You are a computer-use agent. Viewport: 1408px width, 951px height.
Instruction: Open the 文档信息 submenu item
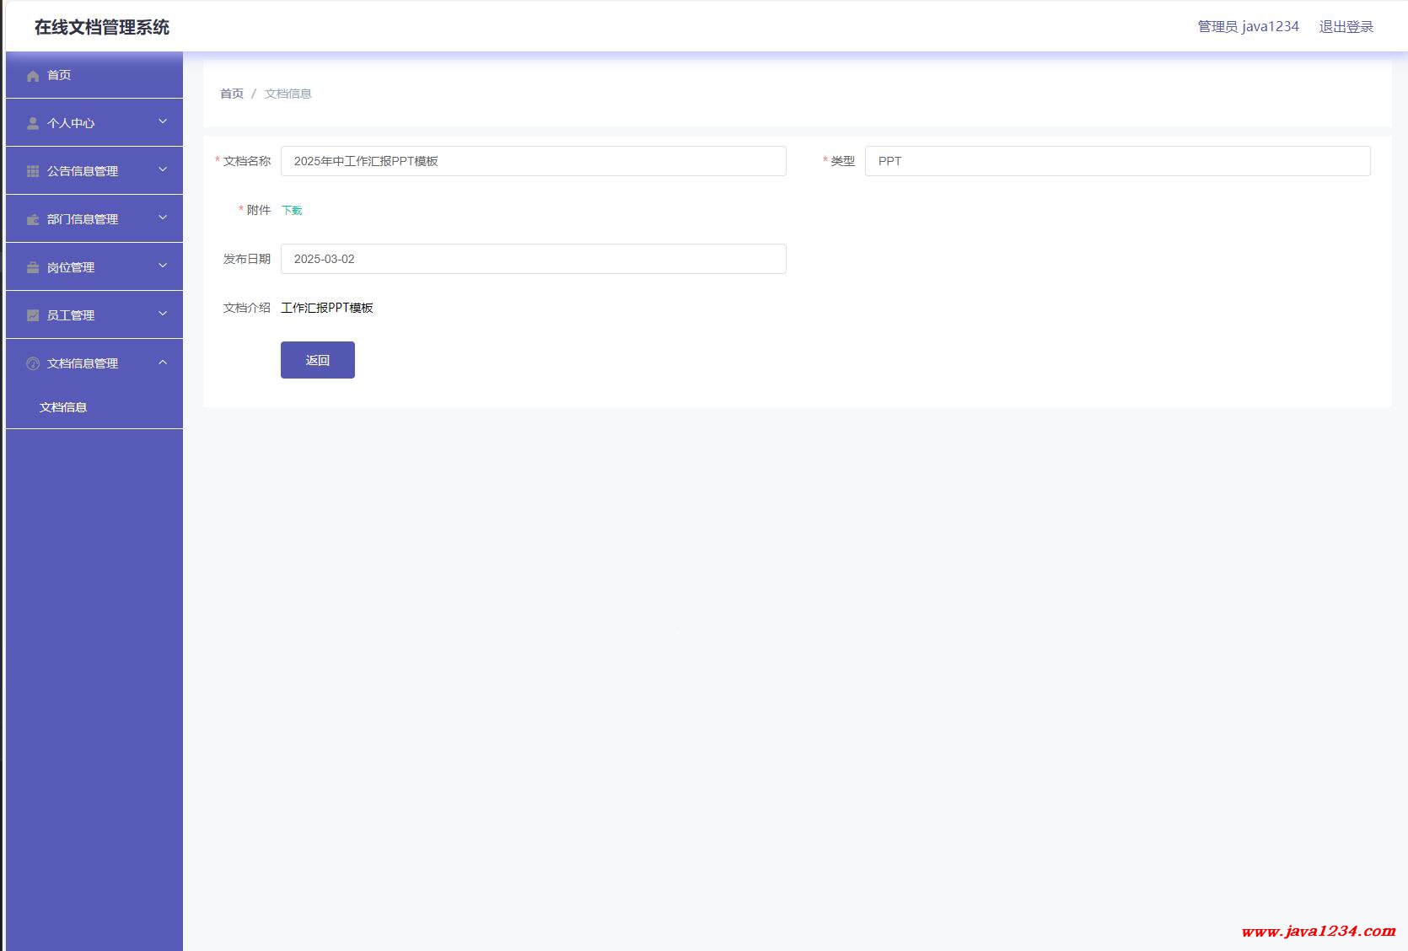(x=63, y=407)
